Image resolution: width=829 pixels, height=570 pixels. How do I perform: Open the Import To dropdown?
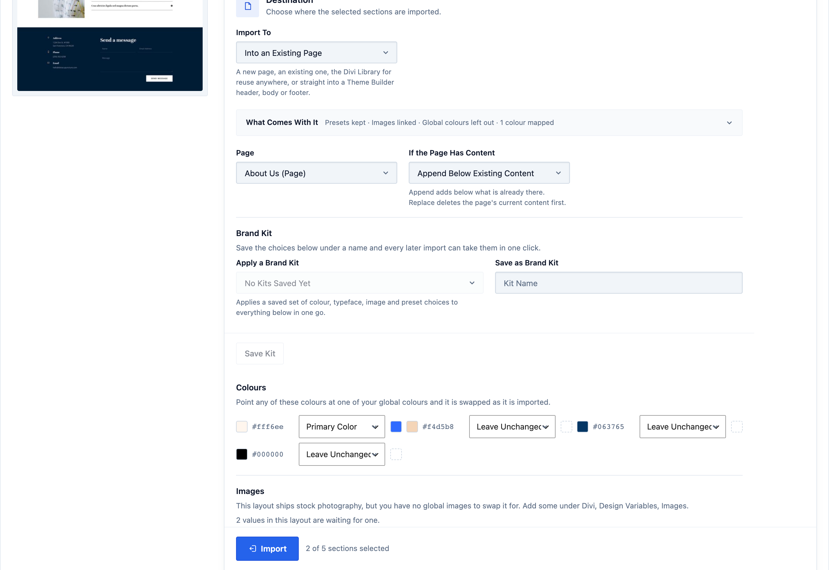click(316, 52)
